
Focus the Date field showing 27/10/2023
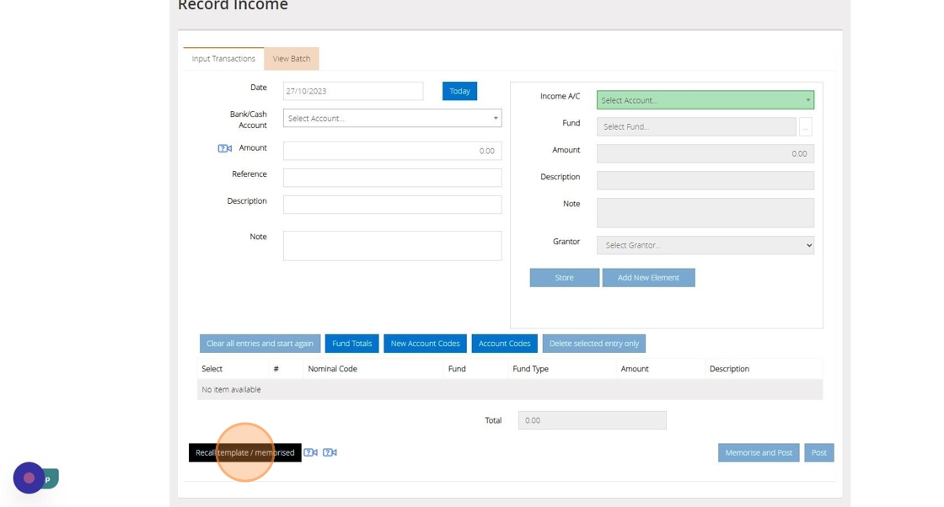coord(353,91)
